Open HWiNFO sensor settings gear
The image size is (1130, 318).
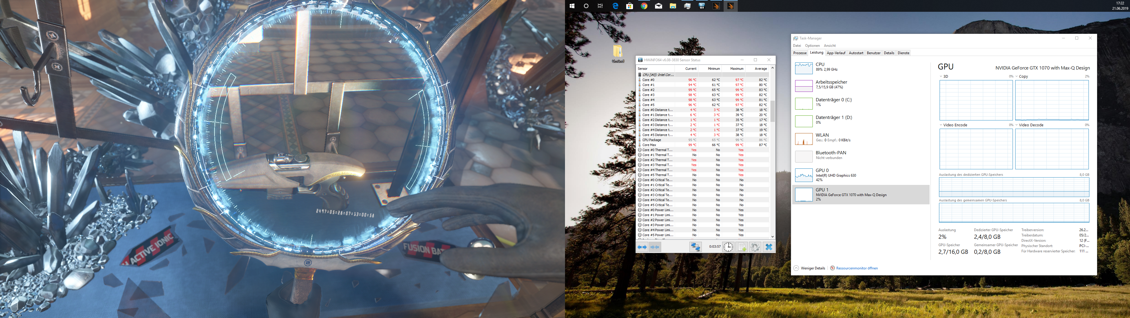click(755, 247)
